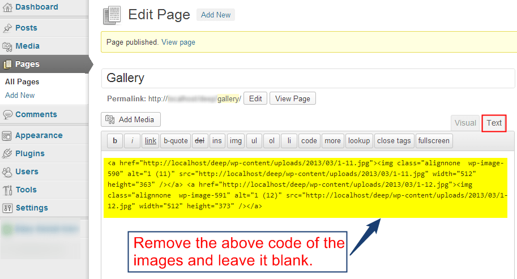This screenshot has width=517, height=279.
Task: Click the fullscreen editor button
Action: [434, 140]
